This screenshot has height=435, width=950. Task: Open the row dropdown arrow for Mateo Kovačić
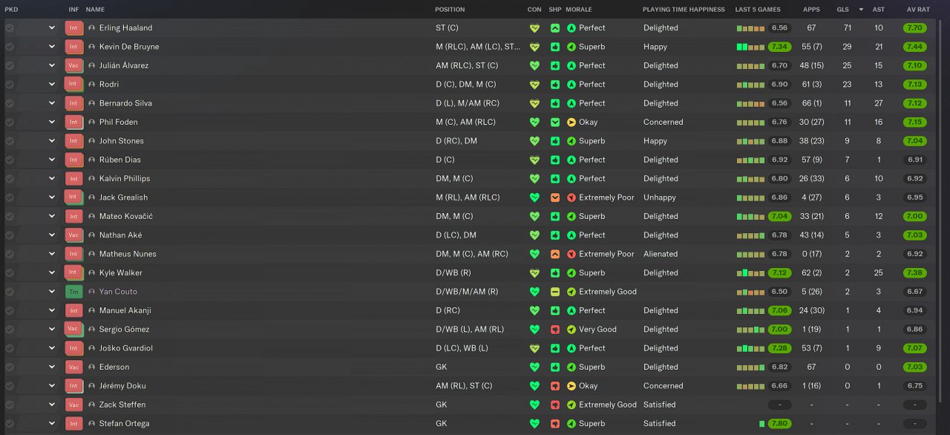pyautogui.click(x=52, y=217)
